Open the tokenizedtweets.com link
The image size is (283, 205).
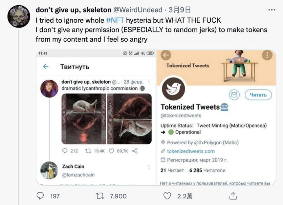191,151
